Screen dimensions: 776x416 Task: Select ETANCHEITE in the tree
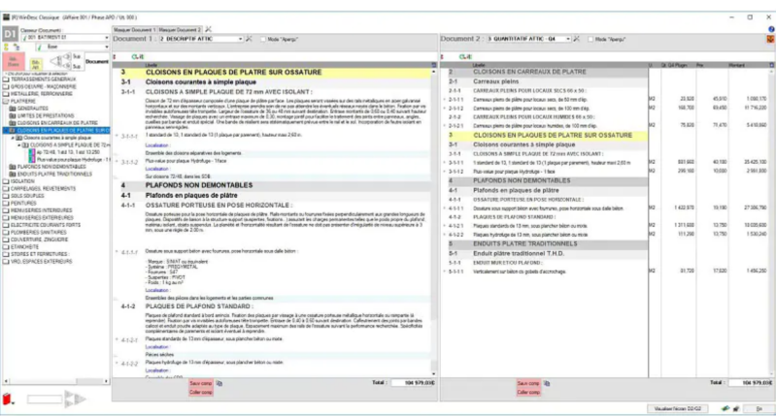[24, 246]
